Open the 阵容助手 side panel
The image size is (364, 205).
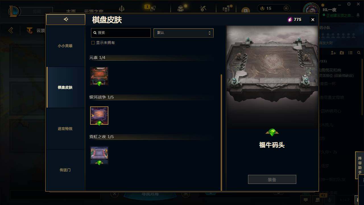click(360, 165)
